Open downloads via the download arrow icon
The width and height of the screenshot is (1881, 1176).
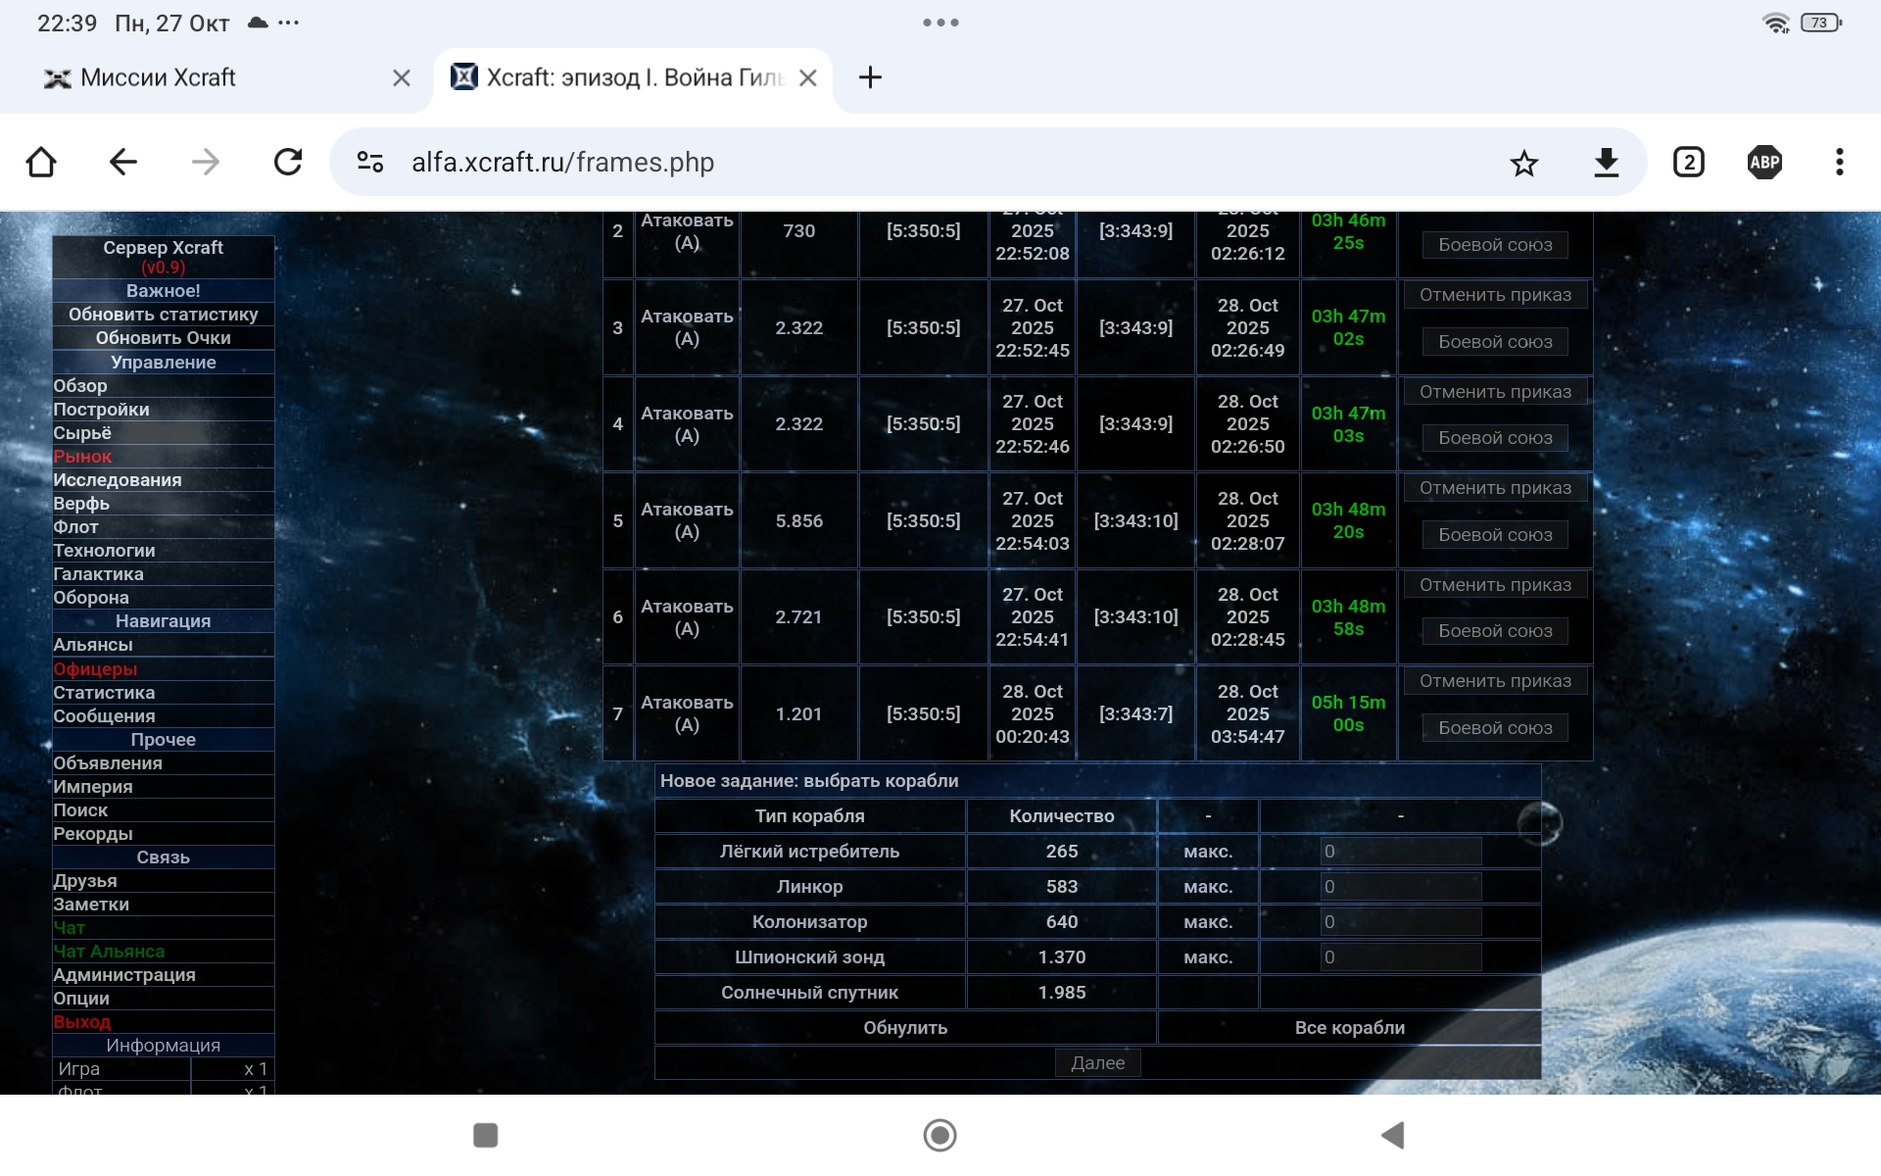(x=1606, y=162)
